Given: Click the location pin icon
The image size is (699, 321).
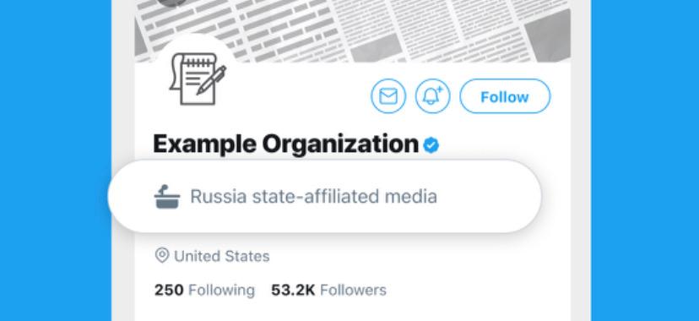Looking at the screenshot, I should pos(161,255).
